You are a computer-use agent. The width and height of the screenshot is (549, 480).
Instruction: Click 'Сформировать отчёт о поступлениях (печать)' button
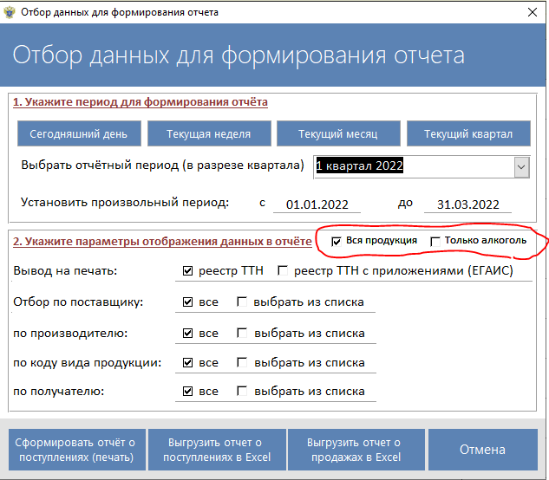click(x=77, y=450)
